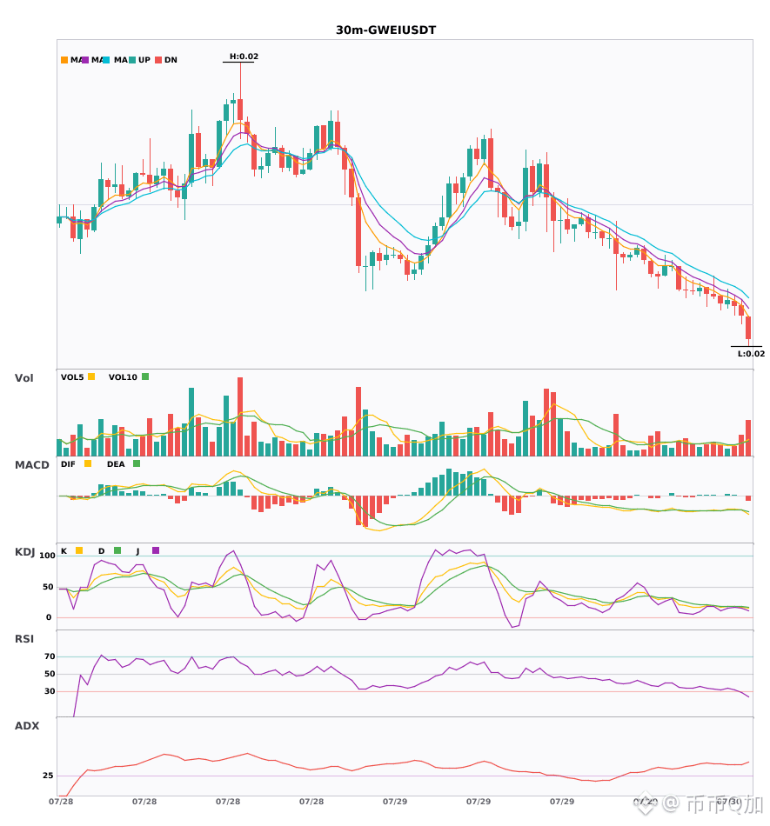Click the final red candle above L:0.02
Image resolution: width=770 pixels, height=826 pixels.
[x=748, y=328]
